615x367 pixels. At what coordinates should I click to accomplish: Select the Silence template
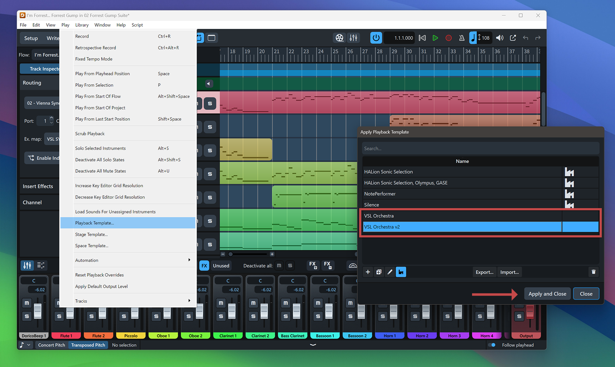click(x=480, y=205)
